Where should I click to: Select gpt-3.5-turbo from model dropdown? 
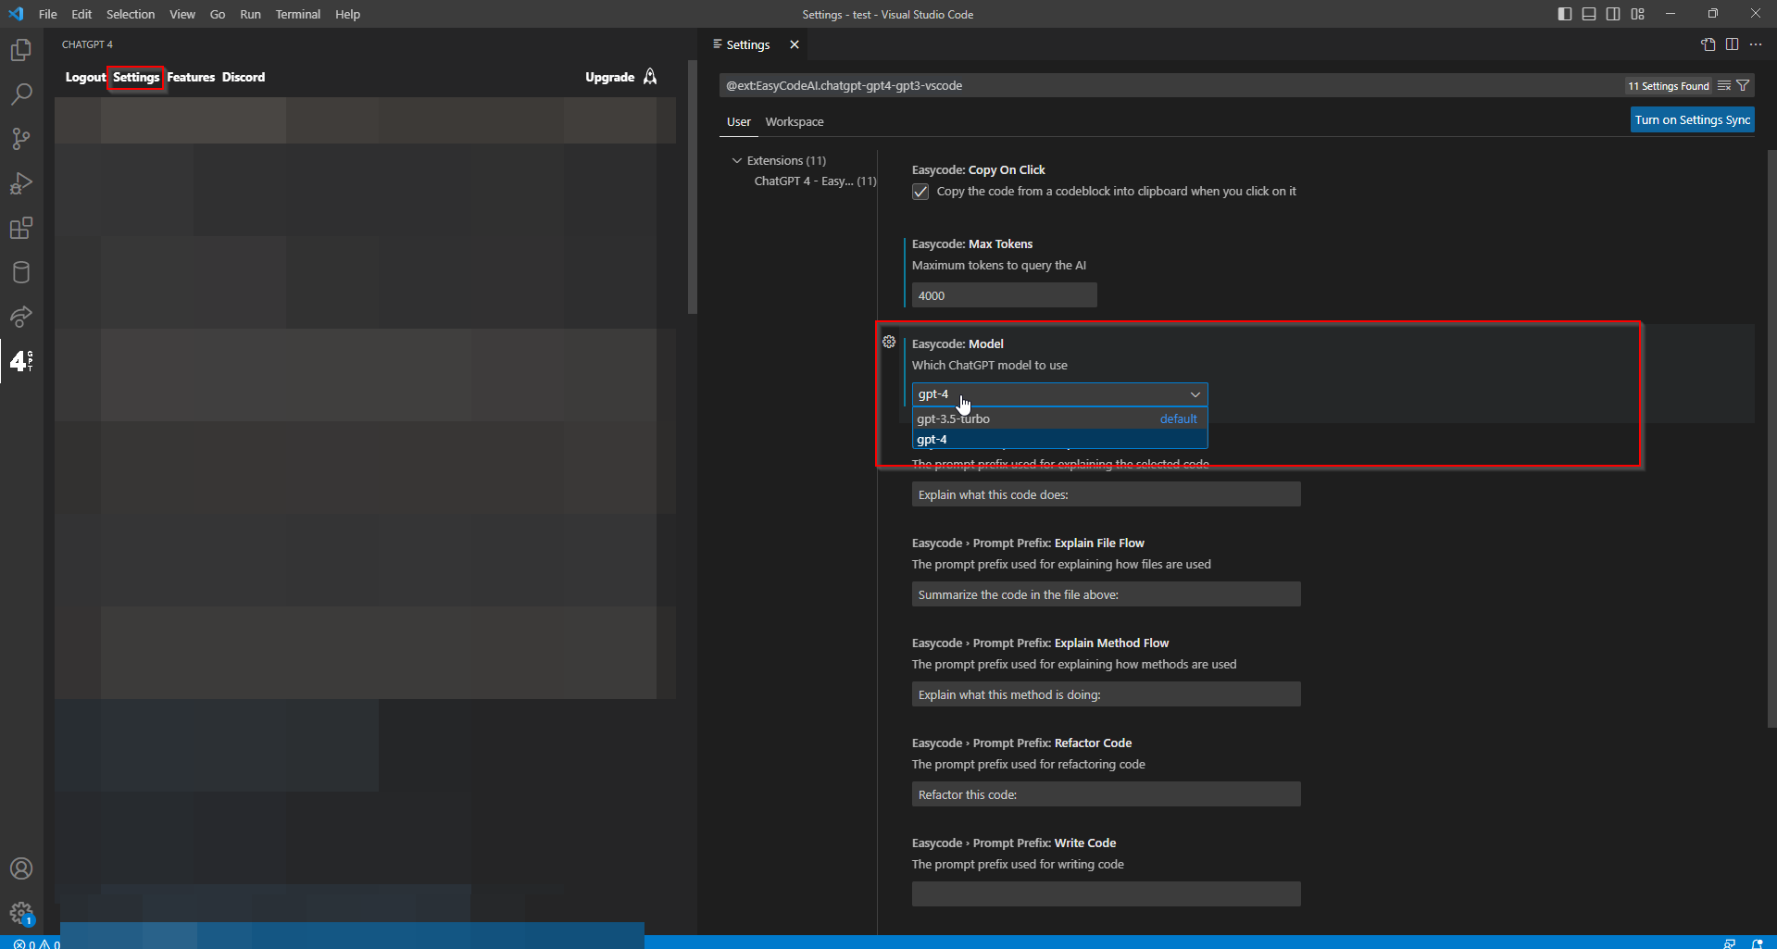click(x=954, y=419)
